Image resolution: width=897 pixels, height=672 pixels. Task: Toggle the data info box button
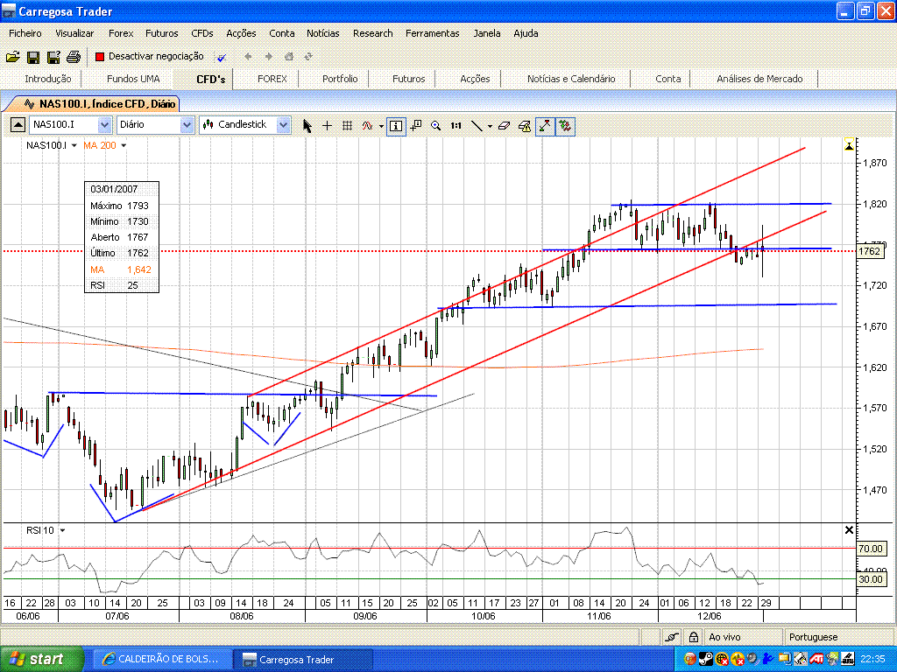396,125
